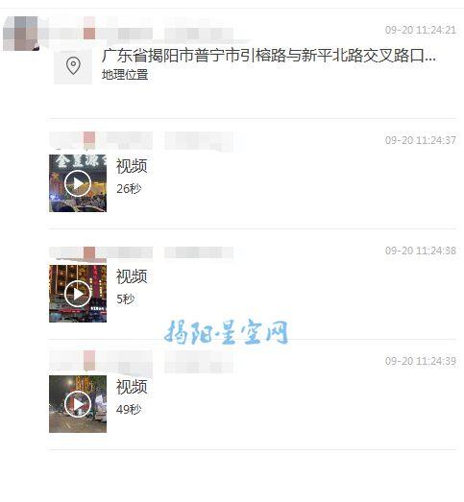Select the 视频 label of 49秒 message

(x=132, y=387)
